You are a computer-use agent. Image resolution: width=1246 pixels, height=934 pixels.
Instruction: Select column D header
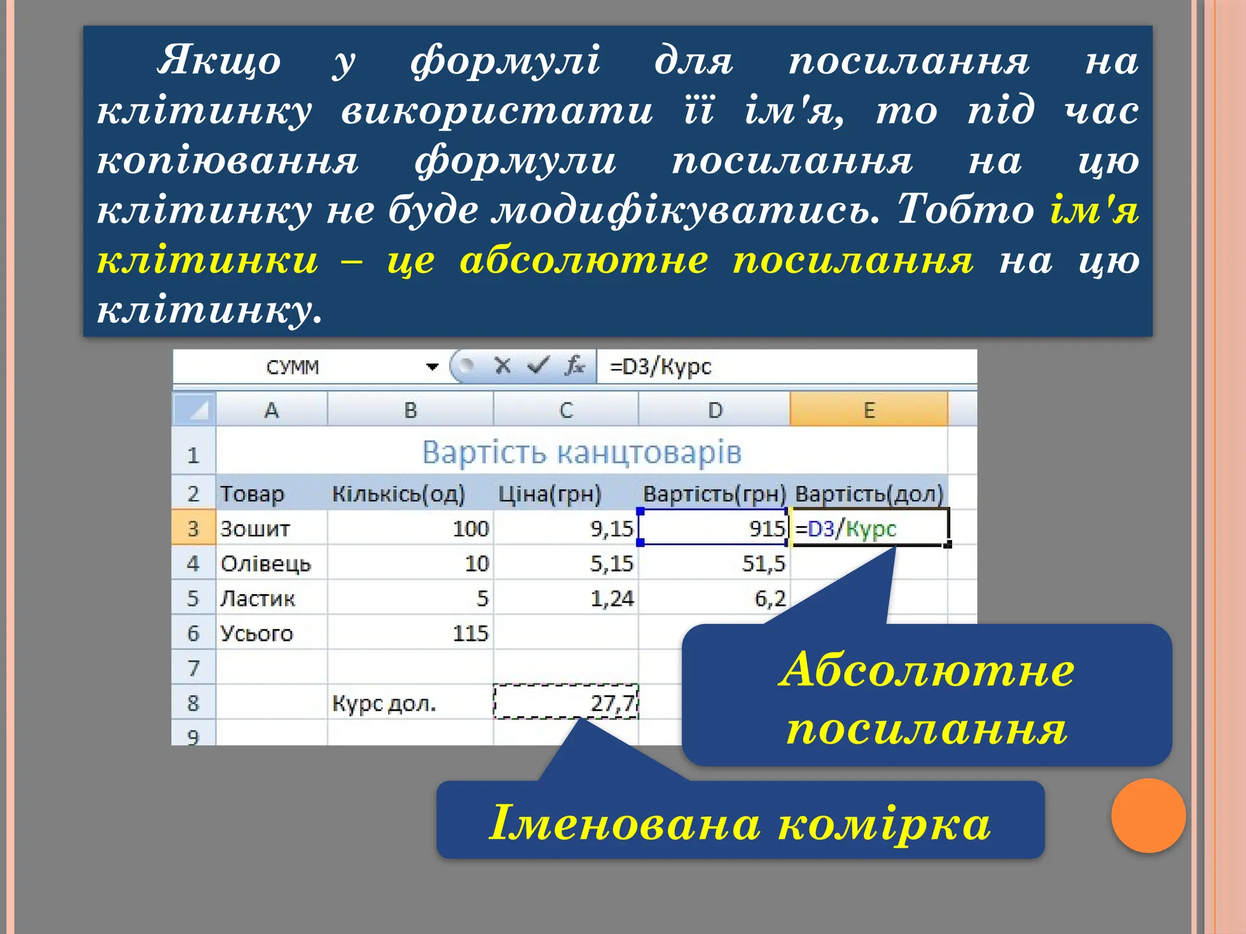(714, 409)
